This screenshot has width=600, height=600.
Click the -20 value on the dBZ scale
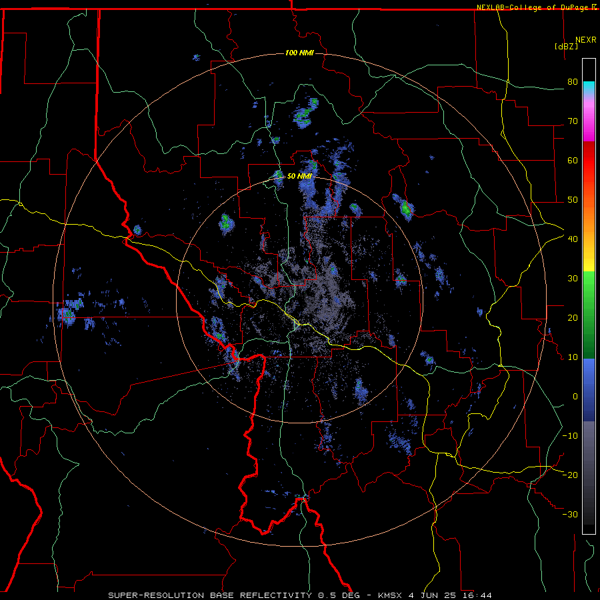(570, 475)
